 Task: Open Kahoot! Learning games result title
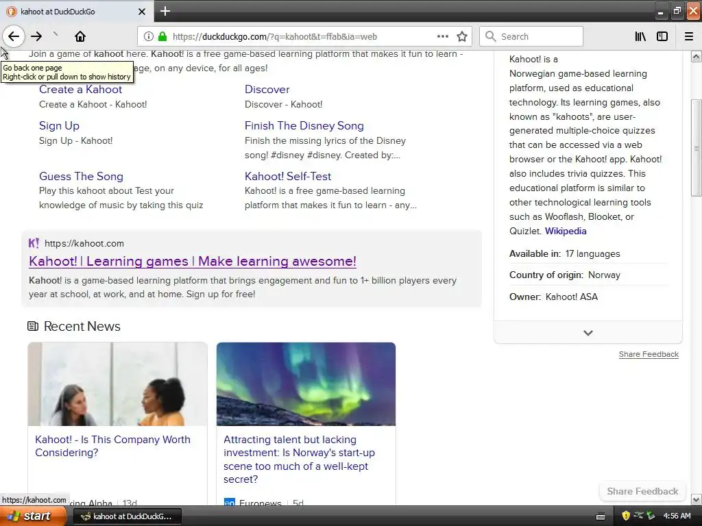coord(193,261)
